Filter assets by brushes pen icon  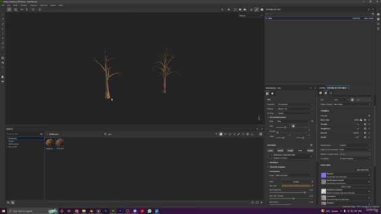[239, 134]
